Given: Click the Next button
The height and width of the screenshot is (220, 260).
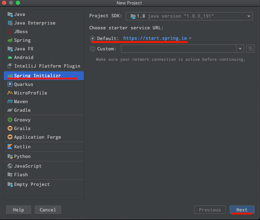Looking at the screenshot, I should (242, 210).
